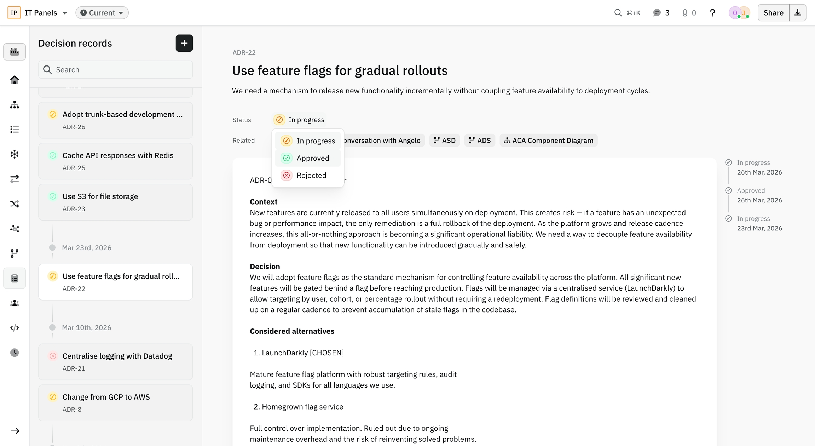
Task: Collapse the In progress status dropdown
Action: [299, 120]
